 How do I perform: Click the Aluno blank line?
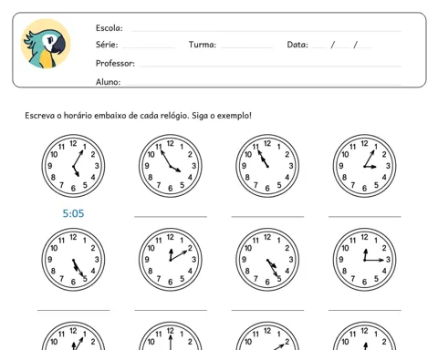[x=263, y=84]
